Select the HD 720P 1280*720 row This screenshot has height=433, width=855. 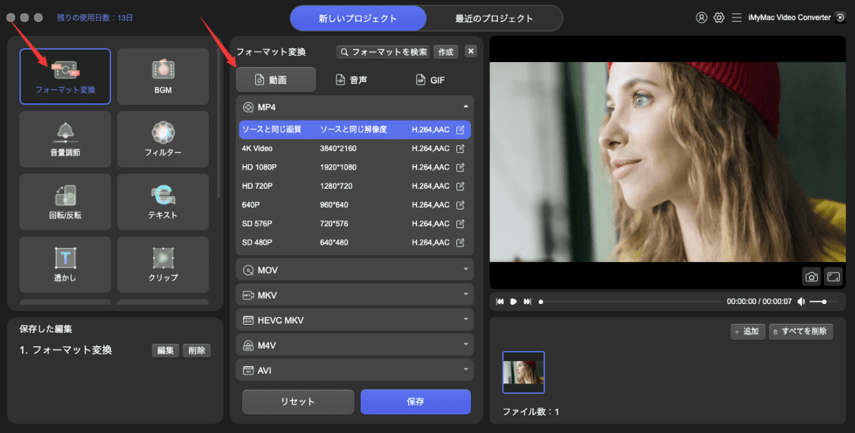pyautogui.click(x=355, y=186)
